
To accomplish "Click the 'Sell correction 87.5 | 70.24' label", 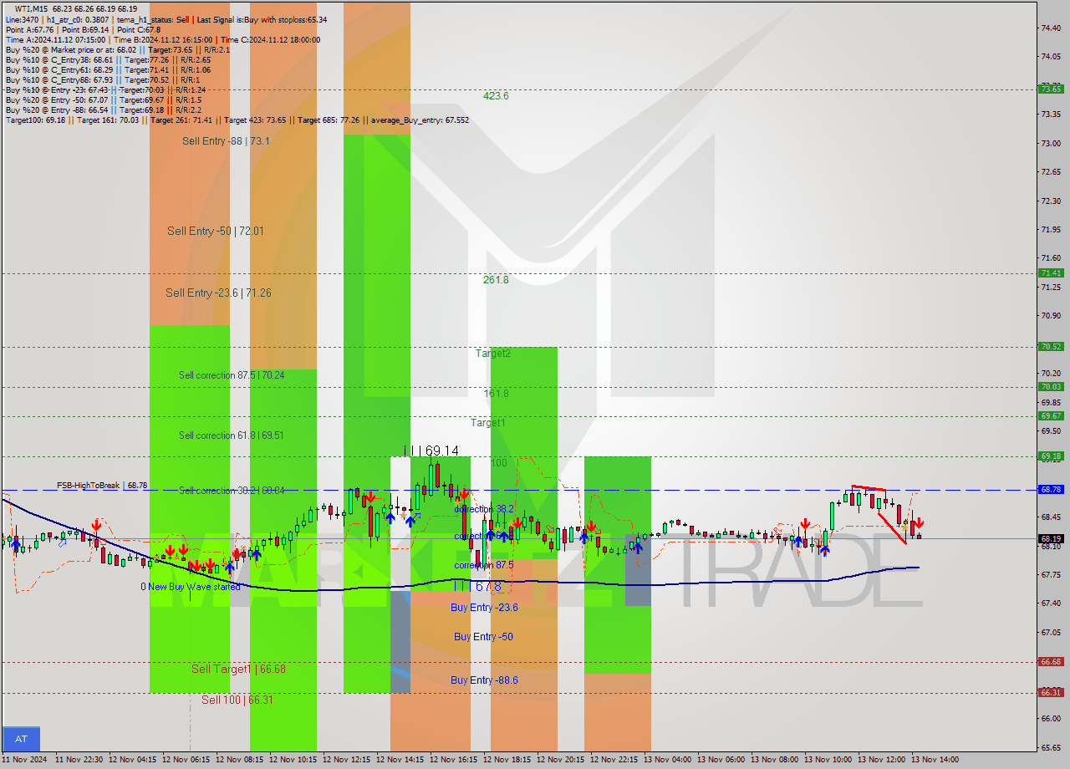I will (232, 375).
